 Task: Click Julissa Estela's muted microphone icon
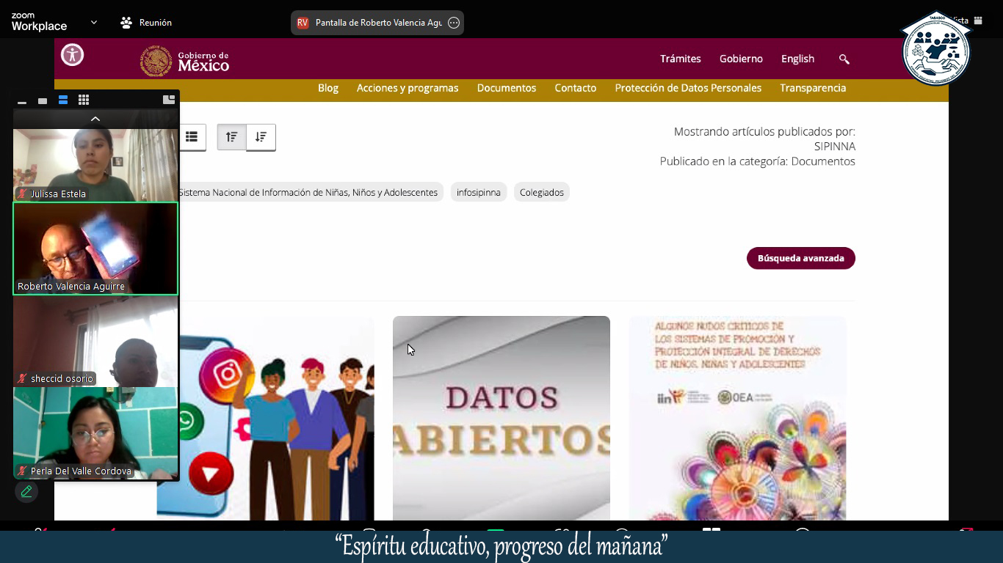tap(23, 194)
